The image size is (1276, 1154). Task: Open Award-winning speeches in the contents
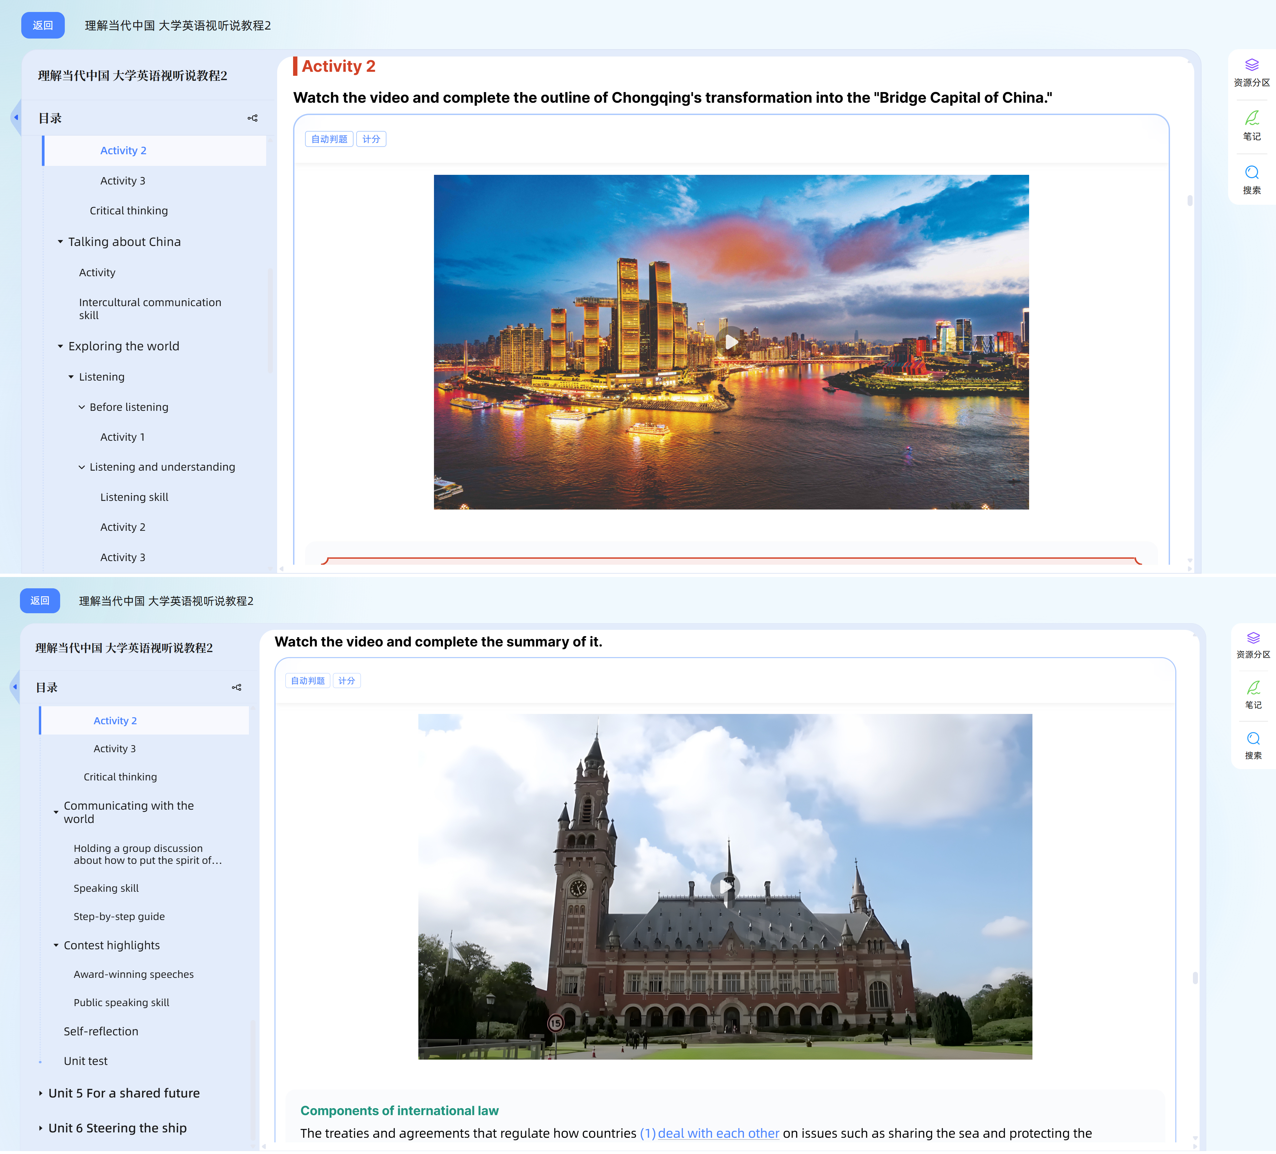point(134,974)
